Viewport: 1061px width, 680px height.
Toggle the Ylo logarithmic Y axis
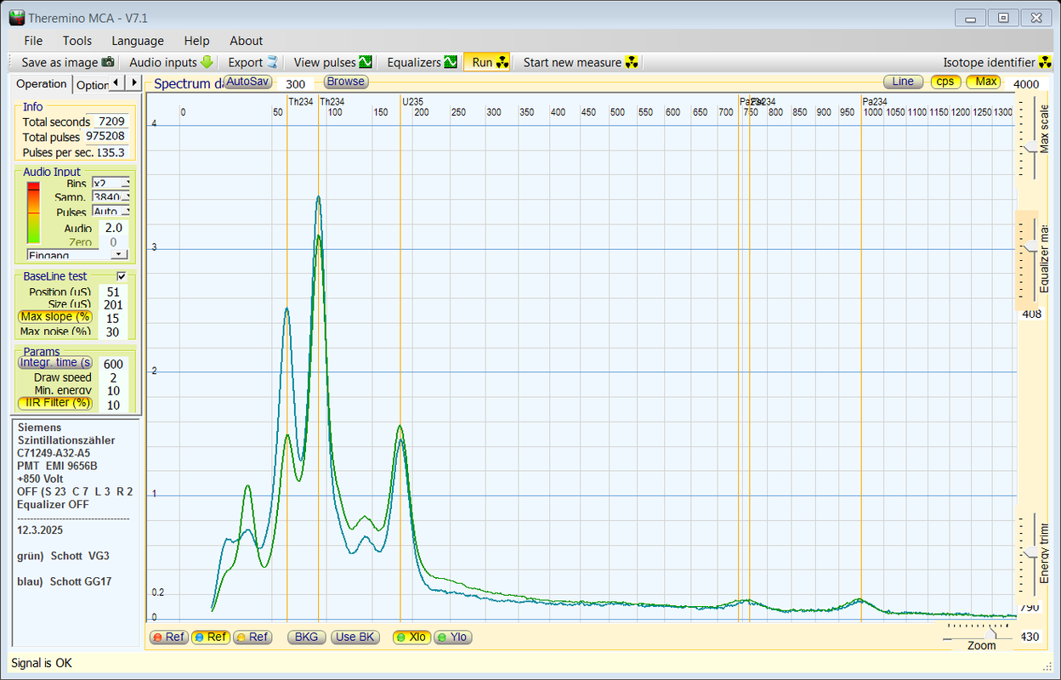[452, 637]
